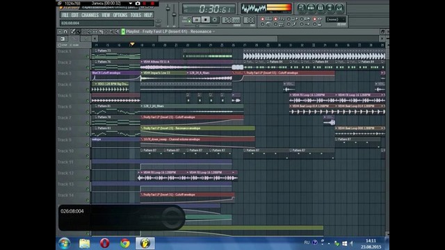Open the HELP menu
This screenshot has height=250, width=445.
[x=148, y=15]
